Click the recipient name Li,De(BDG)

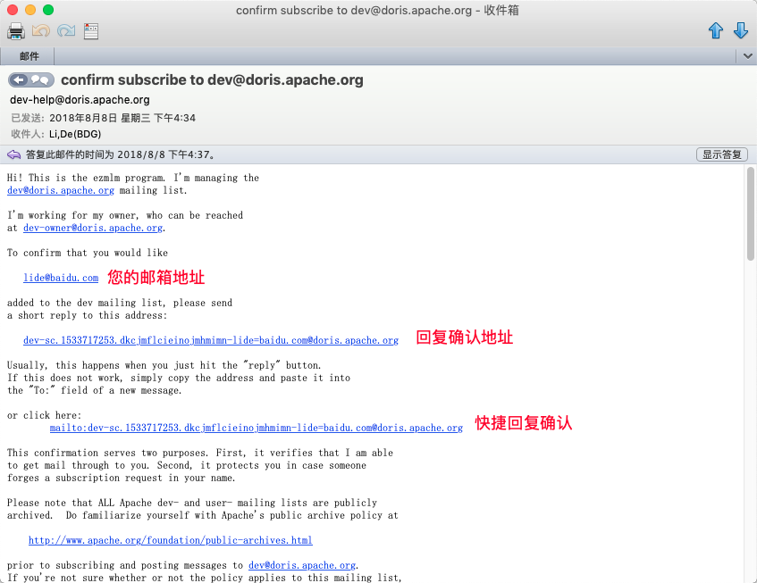[75, 134]
